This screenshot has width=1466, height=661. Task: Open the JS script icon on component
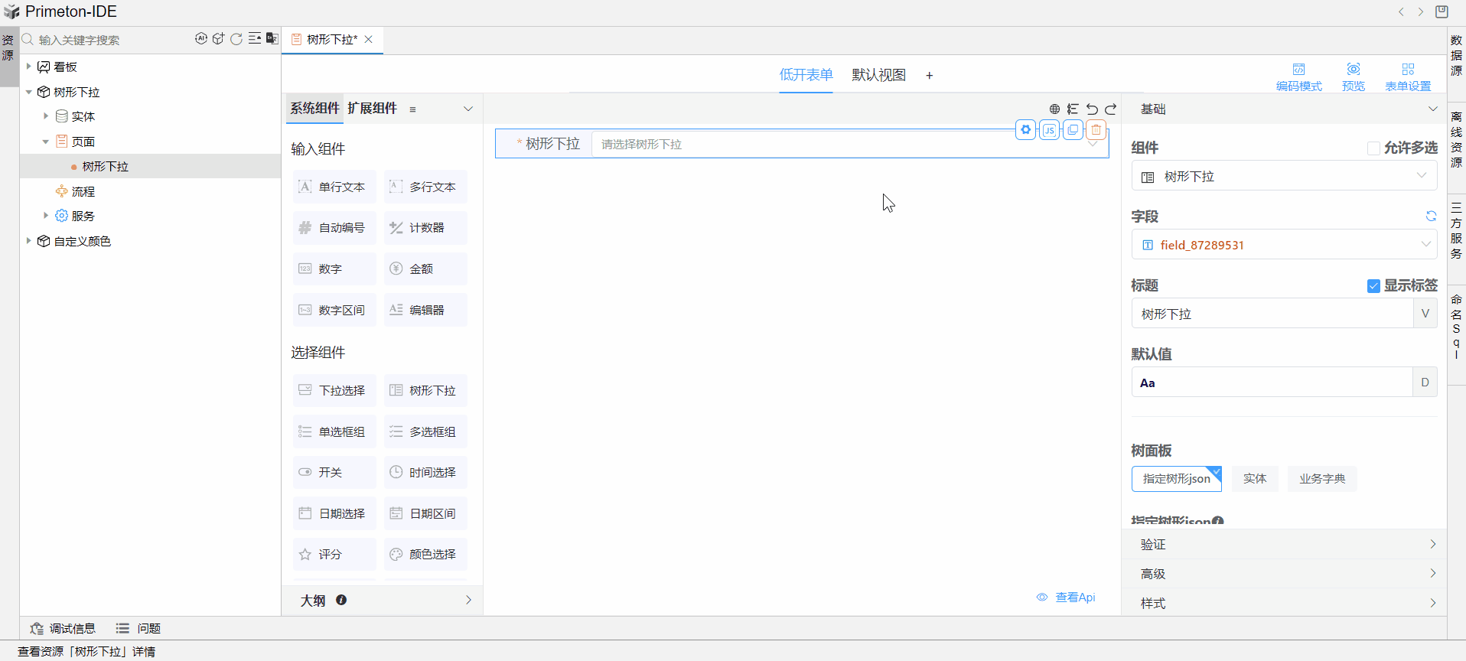click(x=1050, y=130)
